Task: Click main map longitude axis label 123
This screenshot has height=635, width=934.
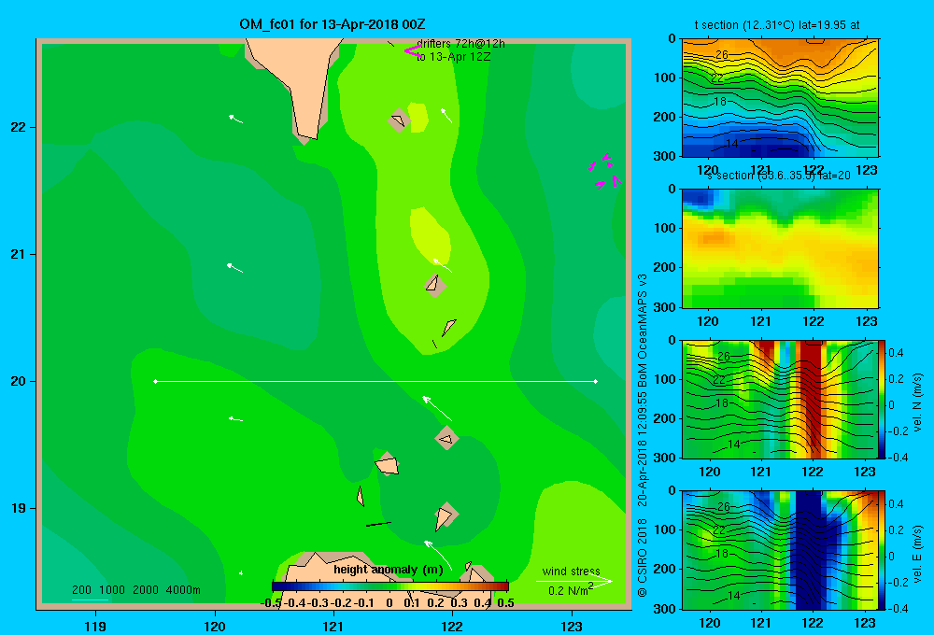Action: pos(572,626)
